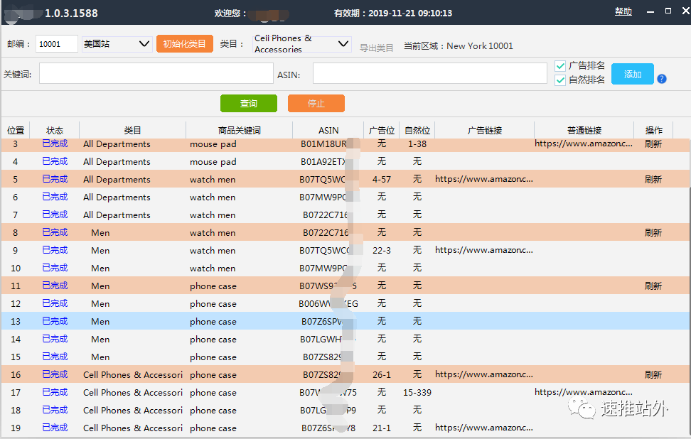Click into the ASIN input field

429,74
